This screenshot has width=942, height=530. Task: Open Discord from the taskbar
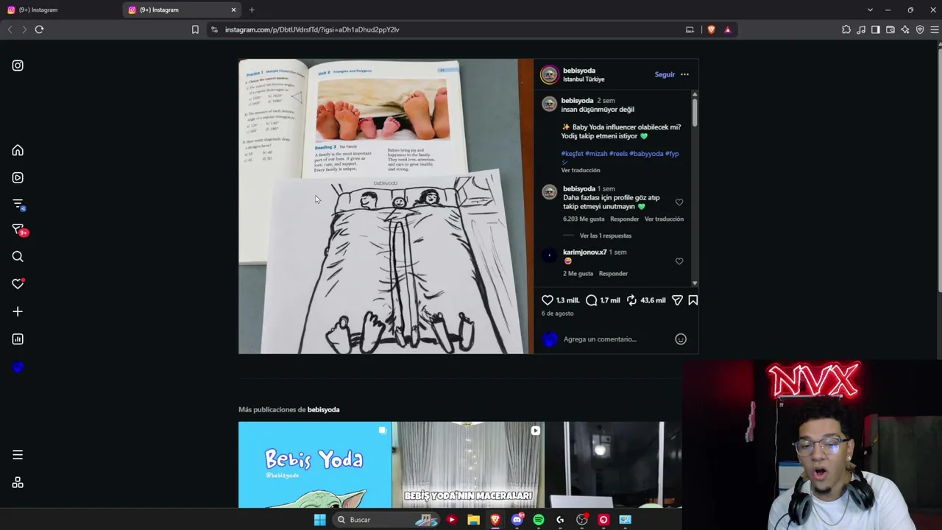click(x=517, y=520)
